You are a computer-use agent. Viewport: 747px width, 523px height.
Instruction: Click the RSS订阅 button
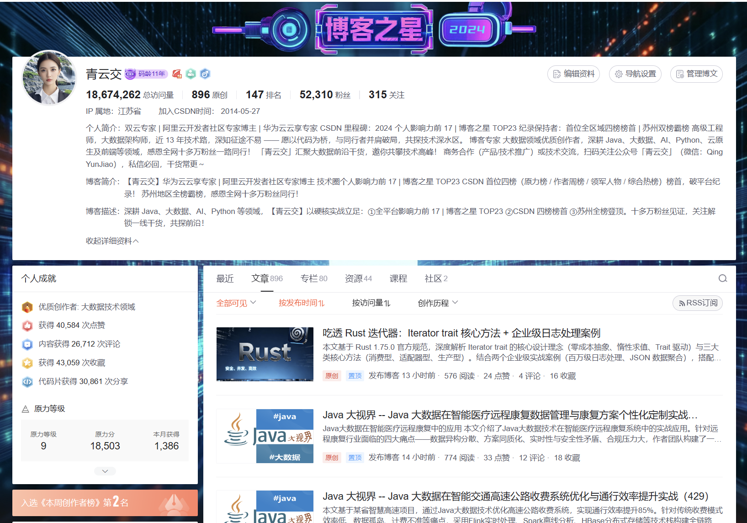[x=698, y=303]
